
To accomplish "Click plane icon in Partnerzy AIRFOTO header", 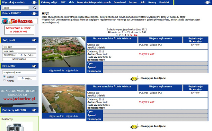I will [x=34, y=110].
